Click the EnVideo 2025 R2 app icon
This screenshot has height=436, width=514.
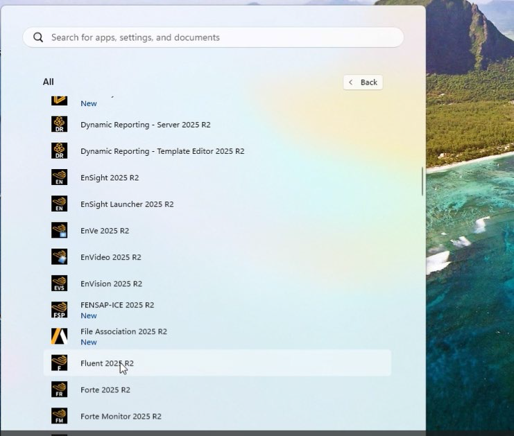pyautogui.click(x=60, y=257)
